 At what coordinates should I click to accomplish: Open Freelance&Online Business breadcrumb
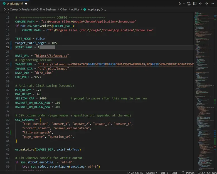pyautogui.click(x=39, y=9)
